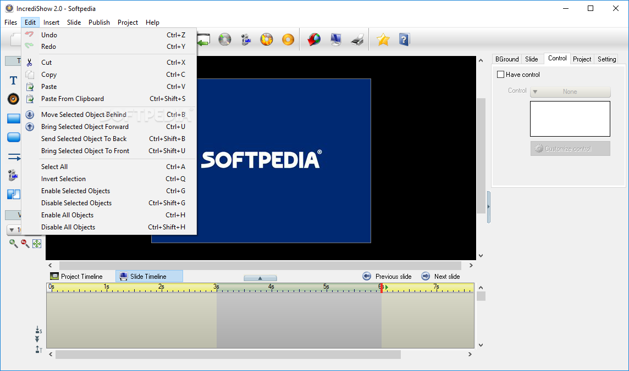
Task: Select the arrow line tool
Action: [14, 157]
